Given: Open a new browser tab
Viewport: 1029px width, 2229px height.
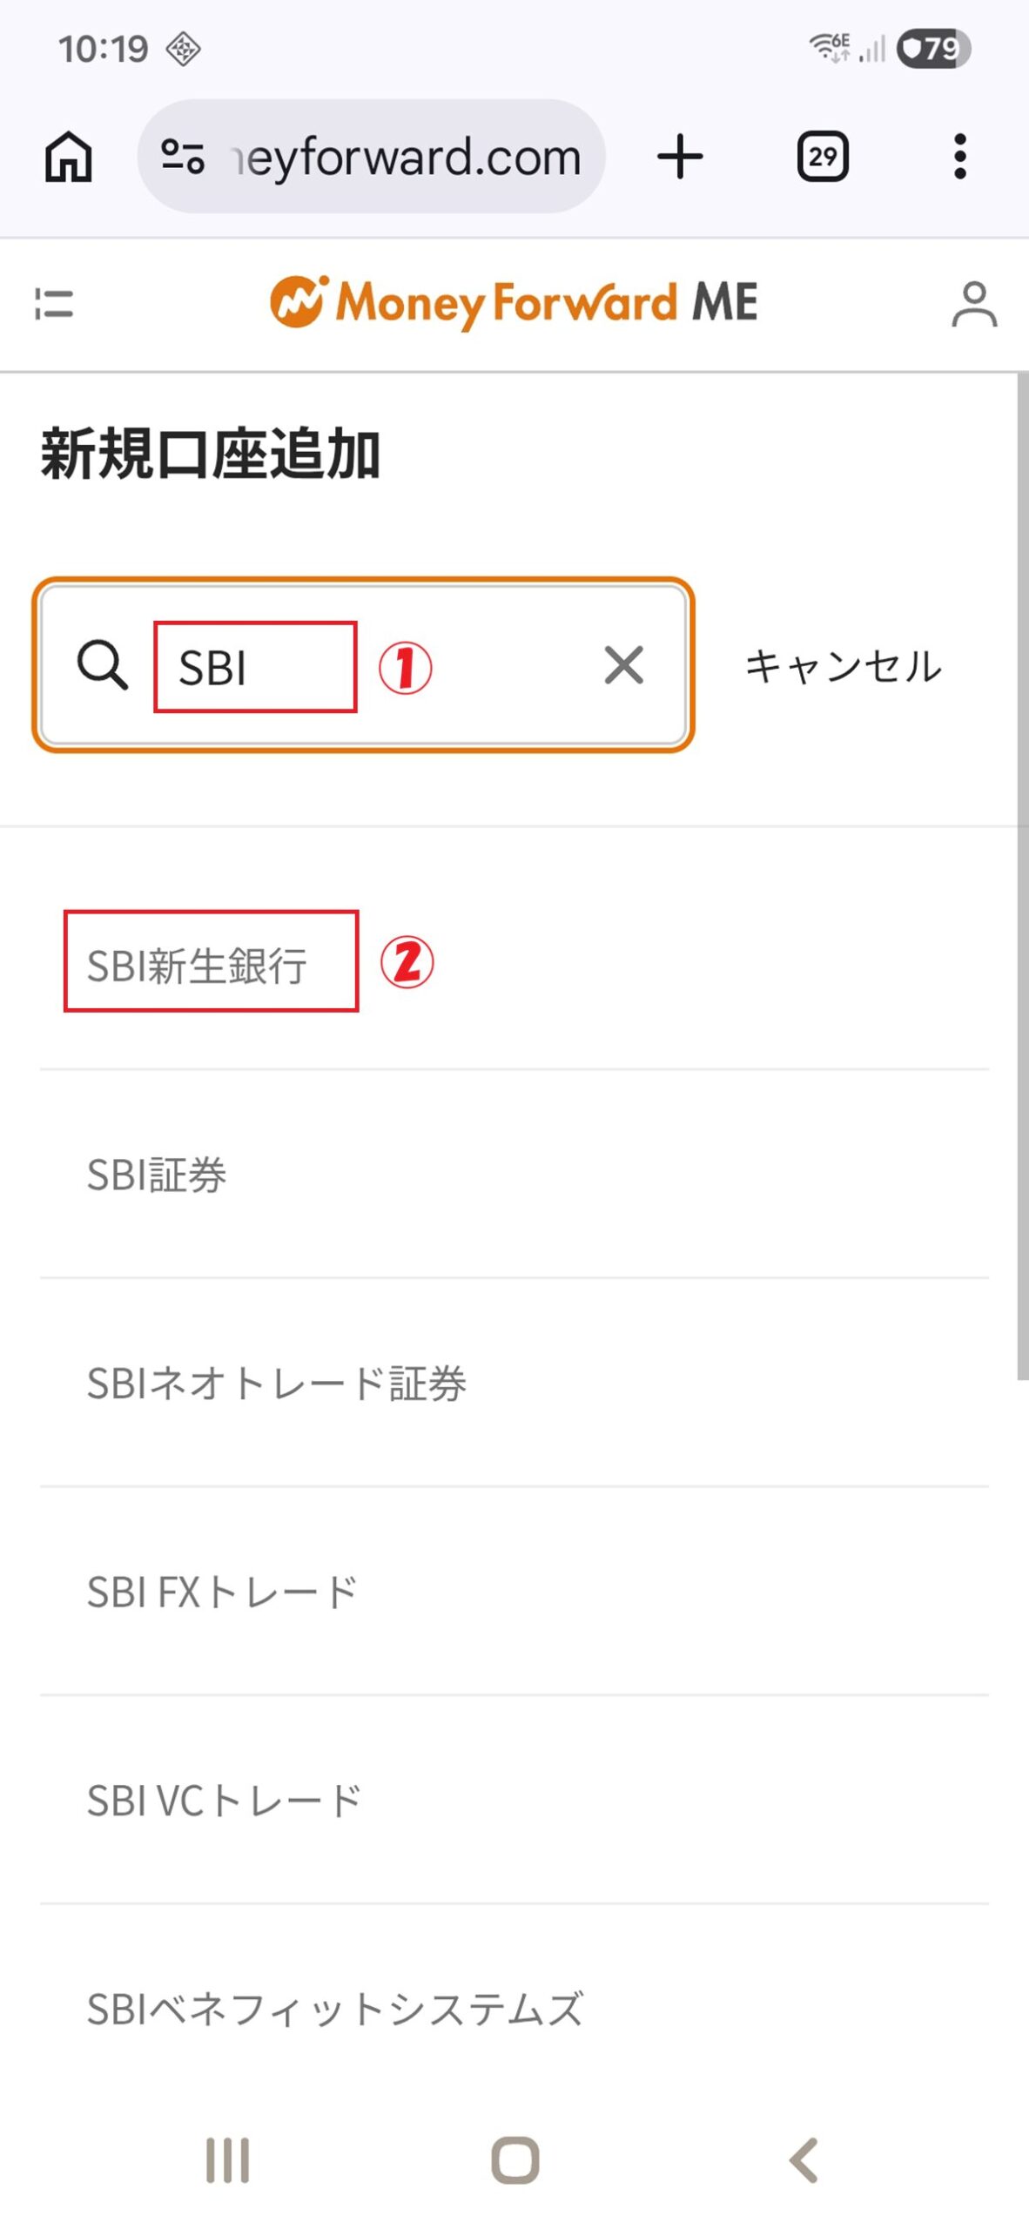Looking at the screenshot, I should 680,157.
